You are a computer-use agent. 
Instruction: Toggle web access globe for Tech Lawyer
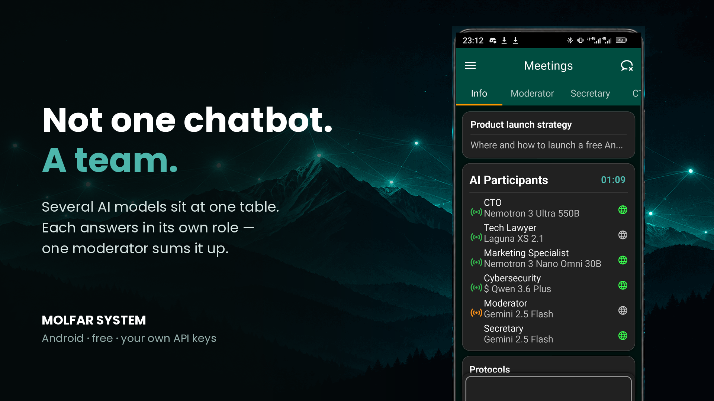(623, 235)
